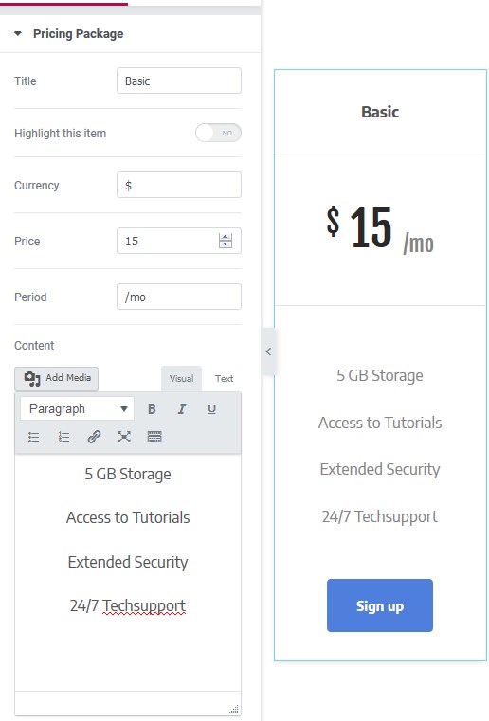Viewport: 489px width, 721px height.
Task: Collapse the editor side panel arrow
Action: 268,351
